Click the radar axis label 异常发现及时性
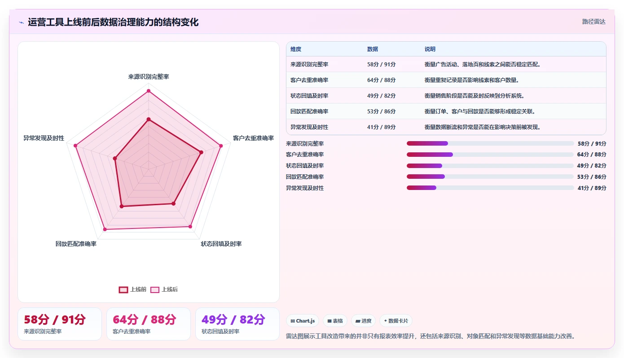Image resolution: width=624 pixels, height=358 pixels. pyautogui.click(x=44, y=138)
